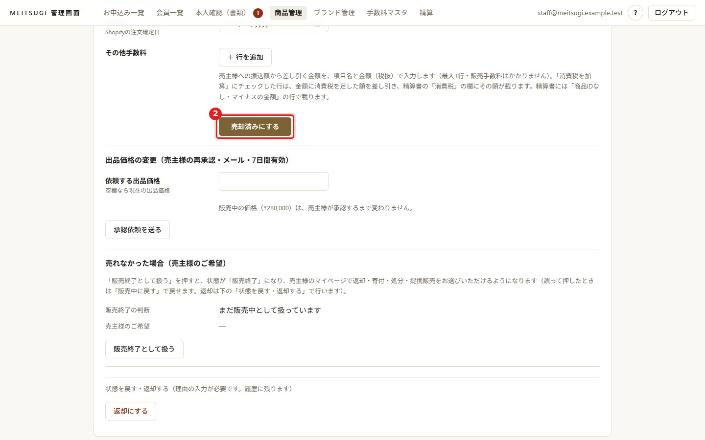Viewport: 705px width, 440px height.
Task: Click the 'Shopifyの注文確定日' label
Action: [x=133, y=32]
